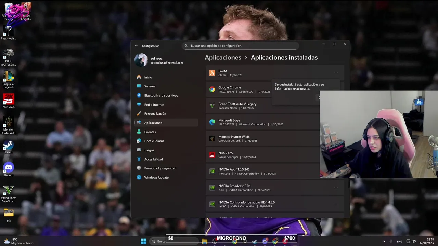438x246 pixels.
Task: Click the NVIDIA Controlador de audio icon
Action: [x=212, y=204]
